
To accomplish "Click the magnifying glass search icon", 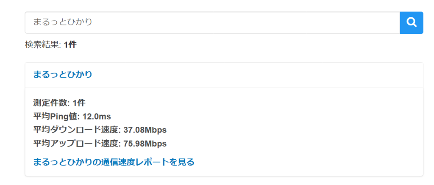I will [411, 22].
